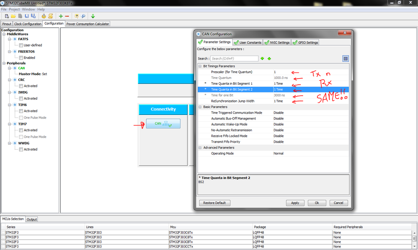Click the New Project toolbar icon
Viewport: 418px width, 250px height.
tap(7, 16)
